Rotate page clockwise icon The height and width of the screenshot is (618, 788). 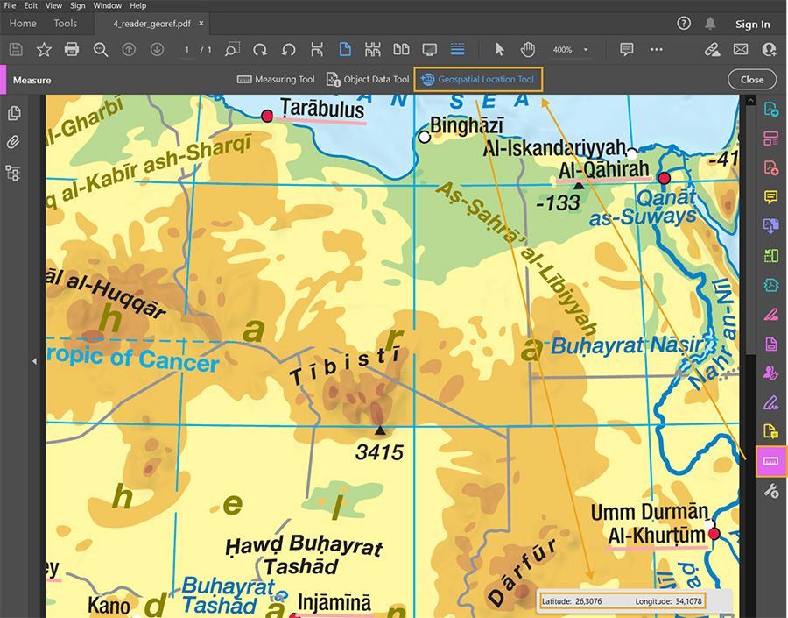[x=260, y=49]
